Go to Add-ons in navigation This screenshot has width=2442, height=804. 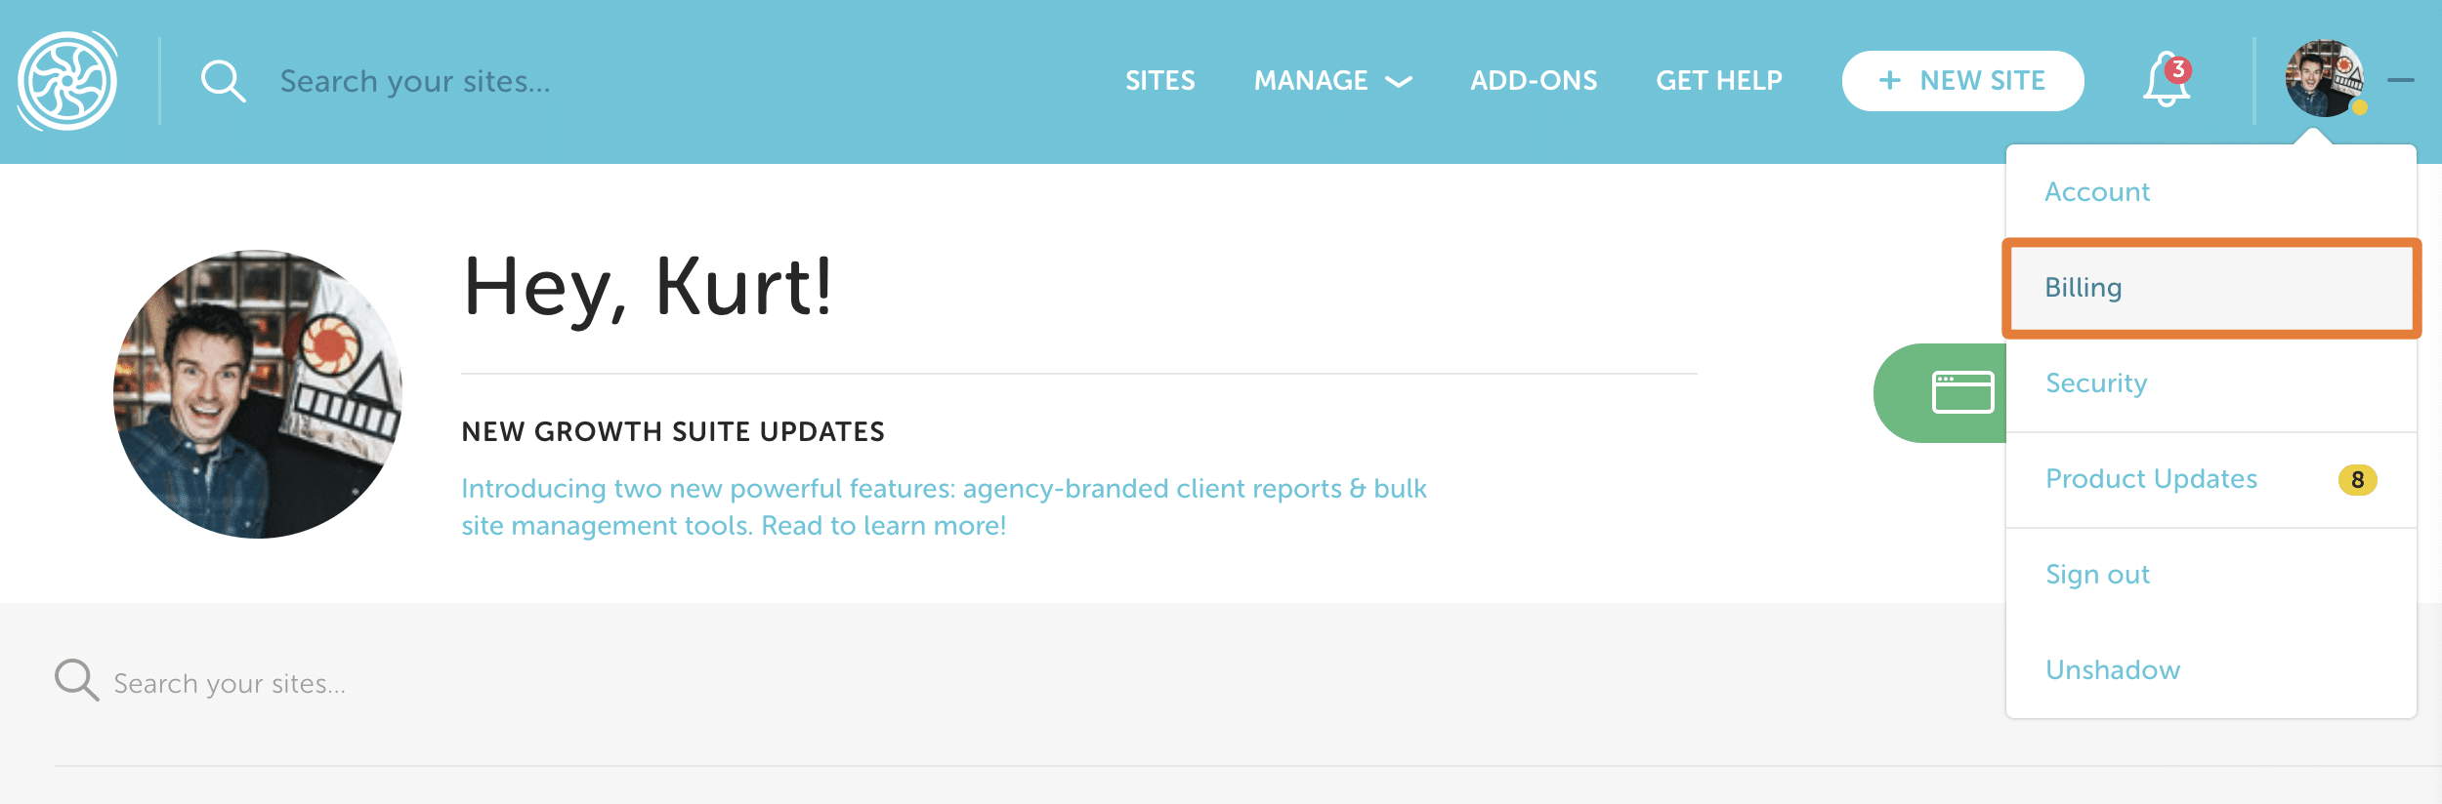tap(1534, 81)
